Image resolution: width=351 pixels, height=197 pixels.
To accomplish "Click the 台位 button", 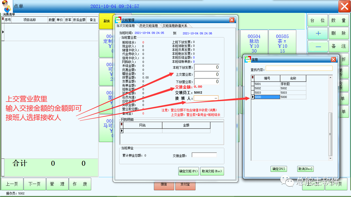I will point(318,20).
